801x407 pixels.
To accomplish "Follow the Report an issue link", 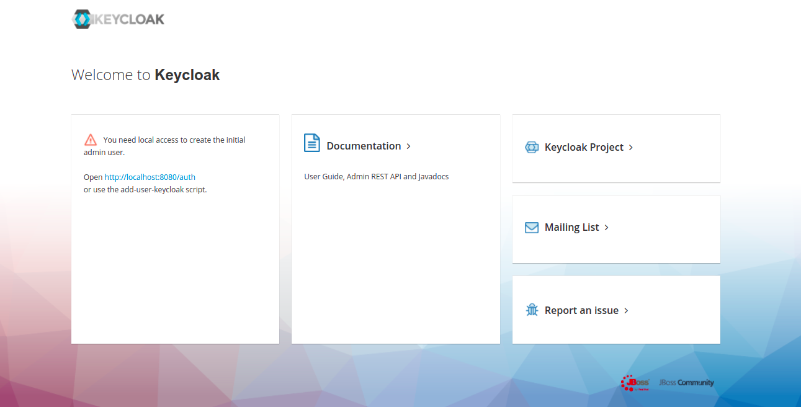I will (x=581, y=310).
